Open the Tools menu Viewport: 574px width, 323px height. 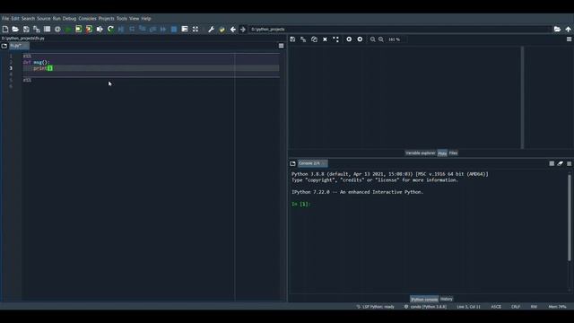[x=122, y=18]
